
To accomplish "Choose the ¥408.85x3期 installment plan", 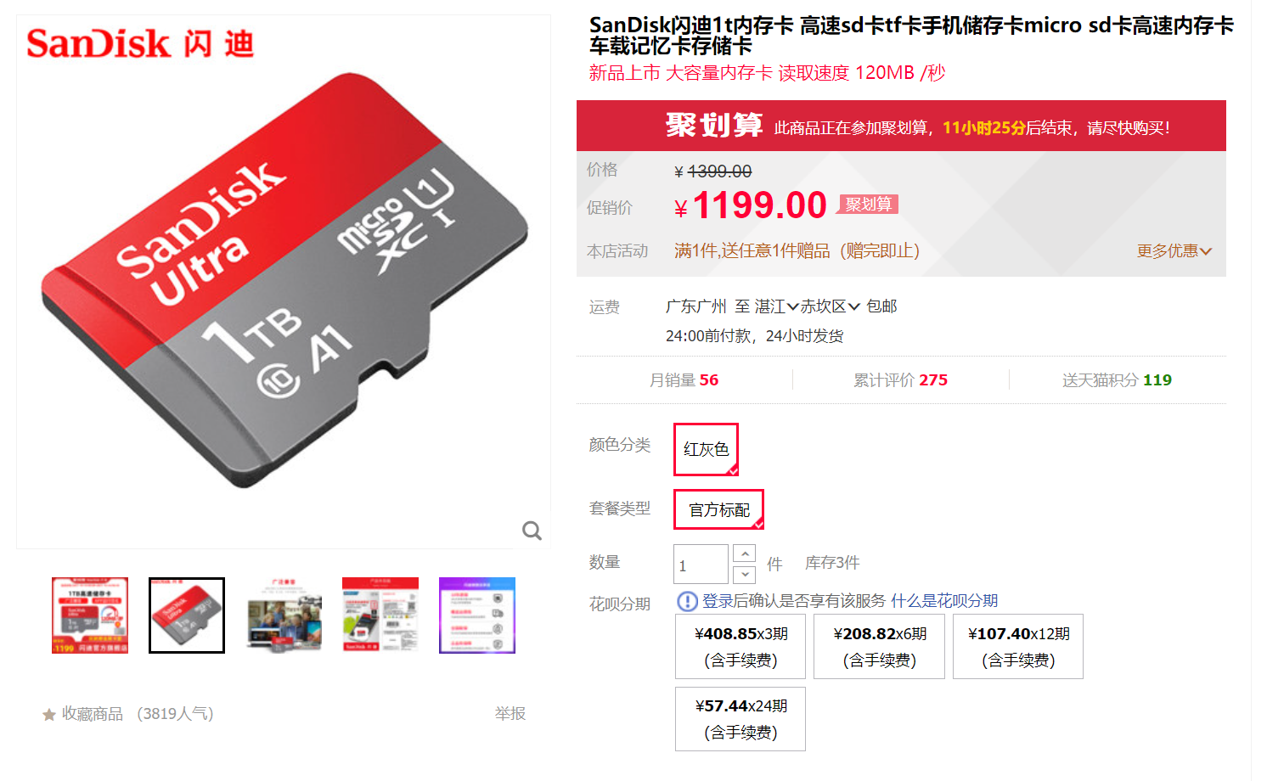I will [740, 647].
